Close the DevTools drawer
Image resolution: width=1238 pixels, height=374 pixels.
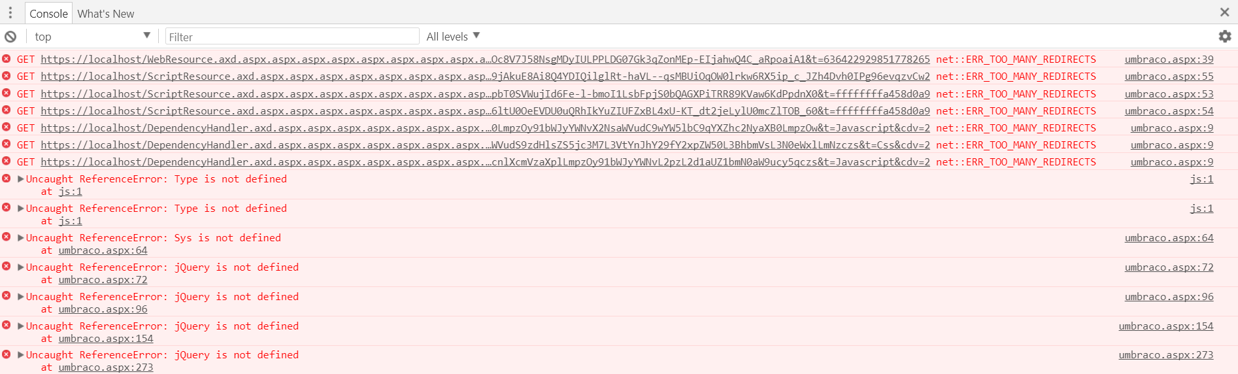(x=1224, y=12)
